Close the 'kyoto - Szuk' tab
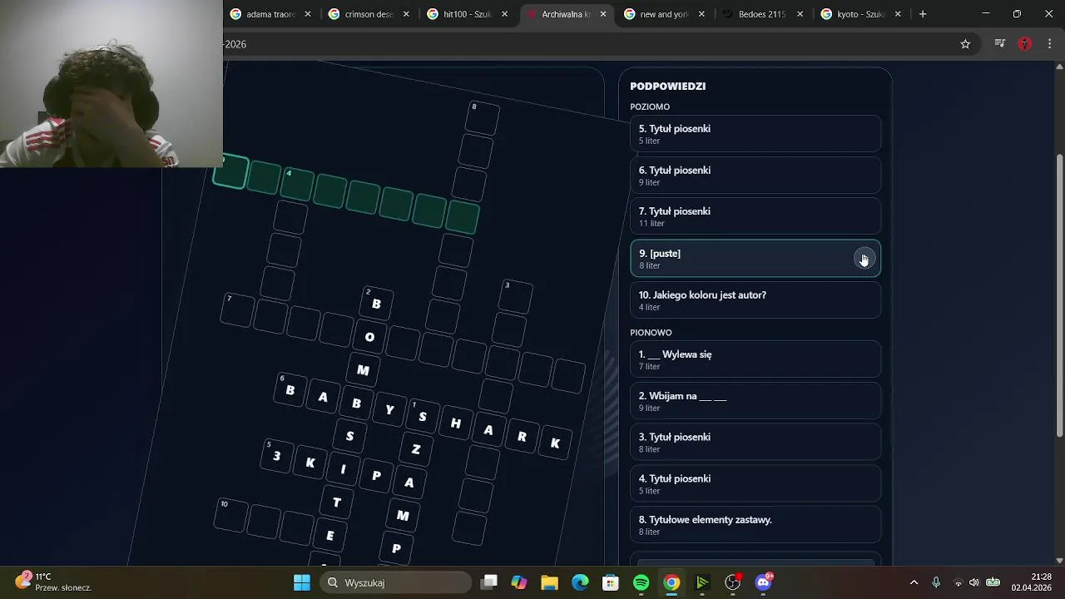The image size is (1065, 599). [898, 14]
